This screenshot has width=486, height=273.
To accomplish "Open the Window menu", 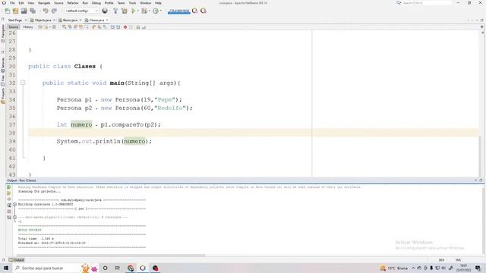I will [x=145, y=3].
